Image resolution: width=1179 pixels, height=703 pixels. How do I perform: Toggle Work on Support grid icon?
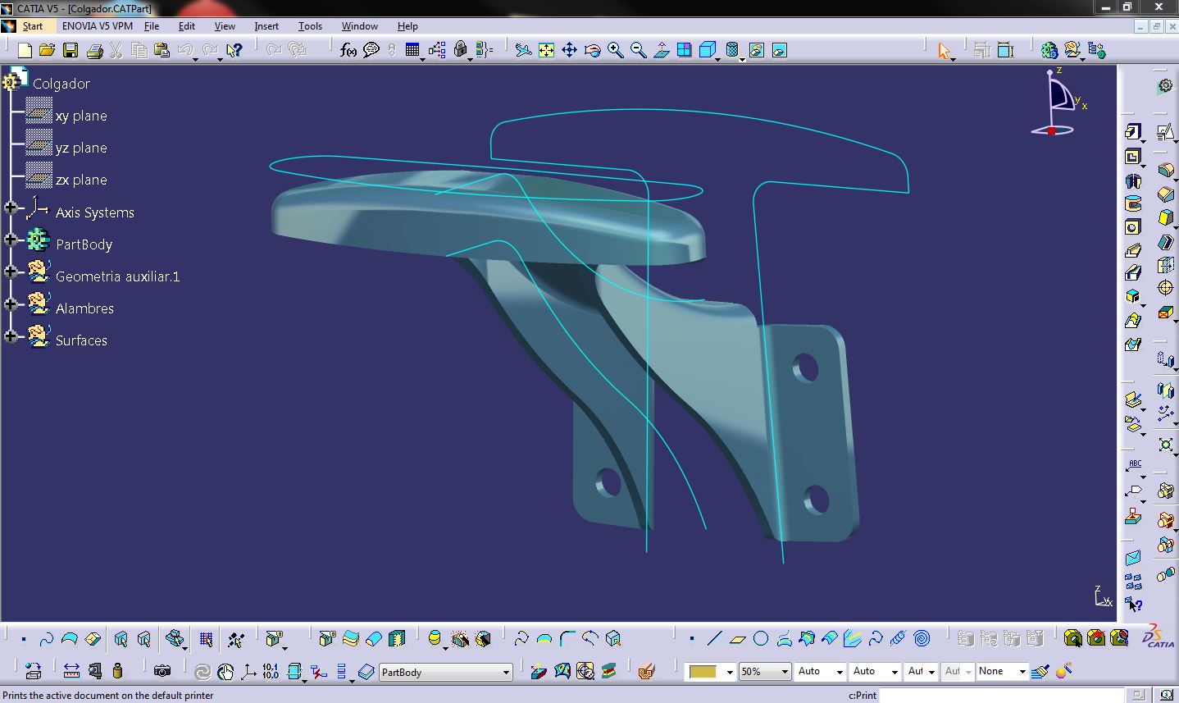click(206, 638)
